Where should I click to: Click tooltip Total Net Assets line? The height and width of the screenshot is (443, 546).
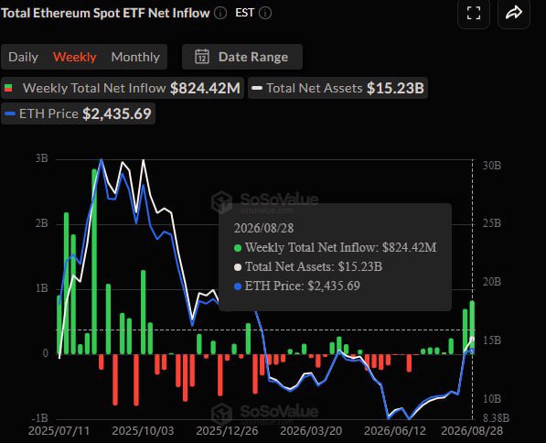tap(308, 266)
